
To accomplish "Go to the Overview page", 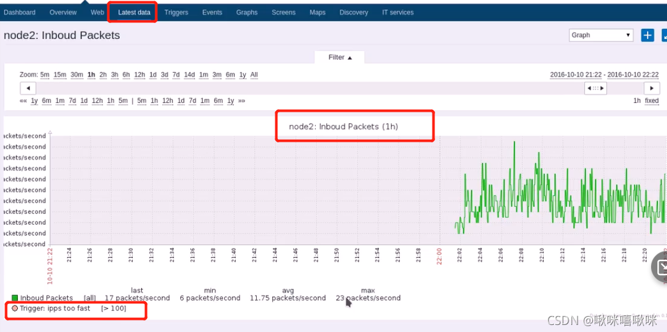I will (x=63, y=12).
